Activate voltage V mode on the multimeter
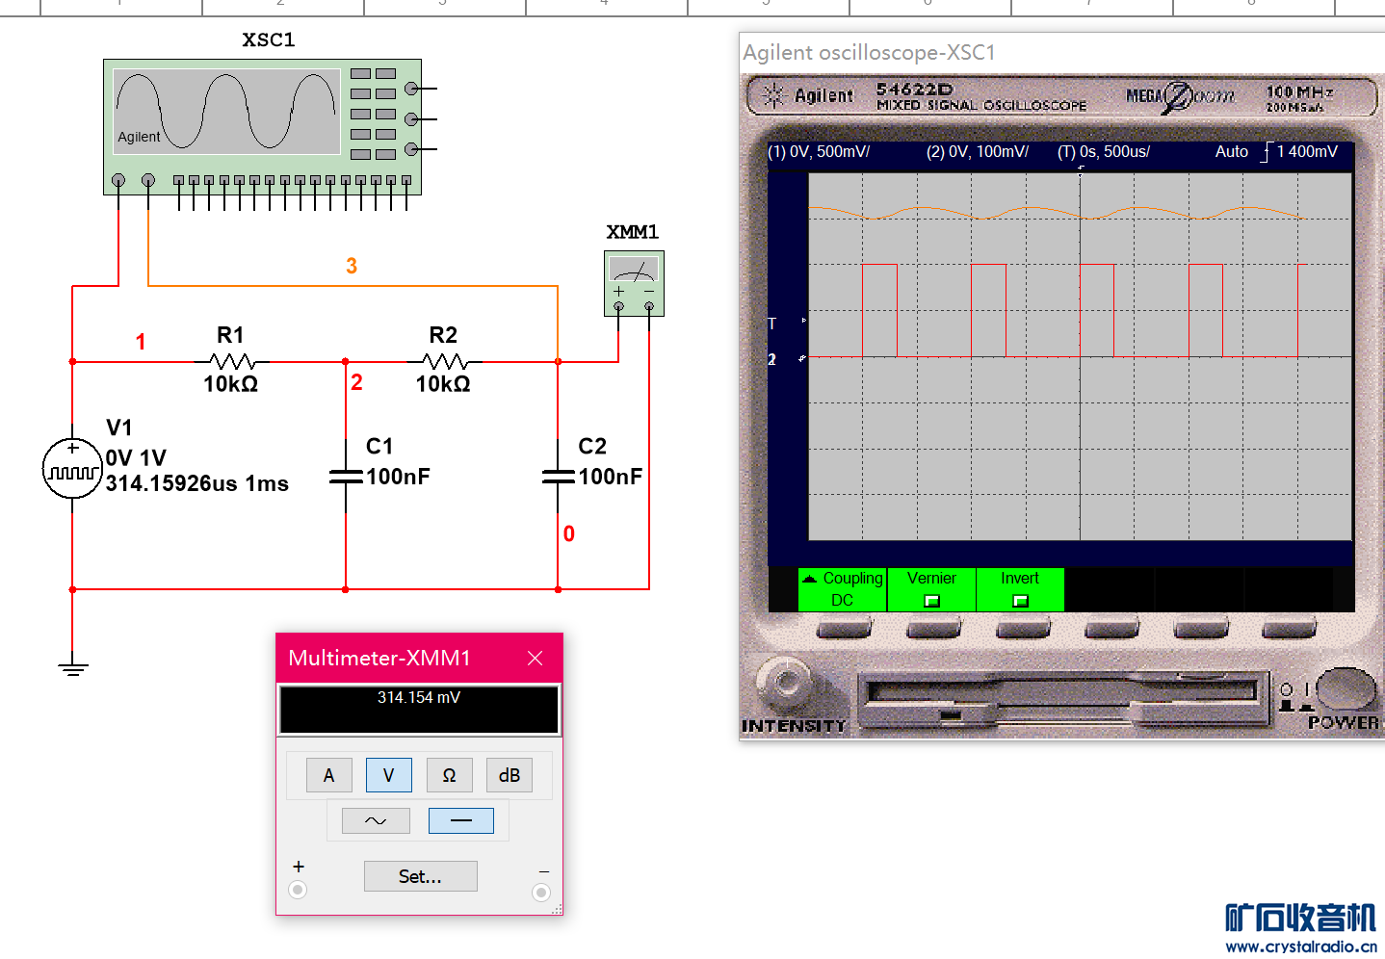Viewport: 1385px width, 959px height. pyautogui.click(x=388, y=775)
